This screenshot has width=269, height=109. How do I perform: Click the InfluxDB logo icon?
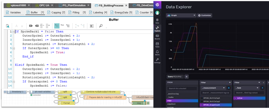tap(157, 5)
